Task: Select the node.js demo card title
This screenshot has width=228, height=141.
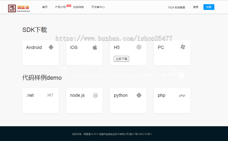Action: click(x=77, y=95)
